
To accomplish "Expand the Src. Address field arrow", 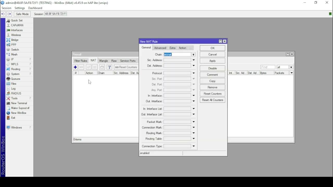I will pos(194,60).
